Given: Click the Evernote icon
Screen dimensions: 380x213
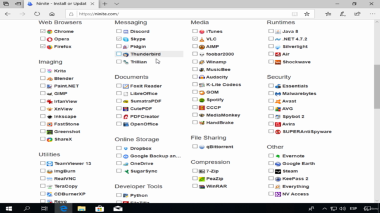Looking at the screenshot, I should click(x=278, y=156).
